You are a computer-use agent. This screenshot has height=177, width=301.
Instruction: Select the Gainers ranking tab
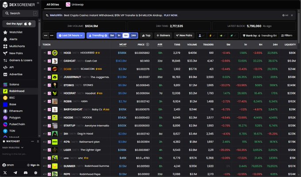click(163, 35)
